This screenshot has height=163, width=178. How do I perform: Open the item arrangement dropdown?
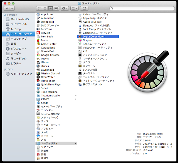[75, 8]
